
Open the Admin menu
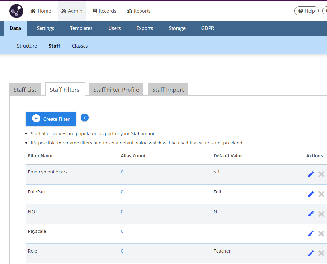pyautogui.click(x=72, y=11)
